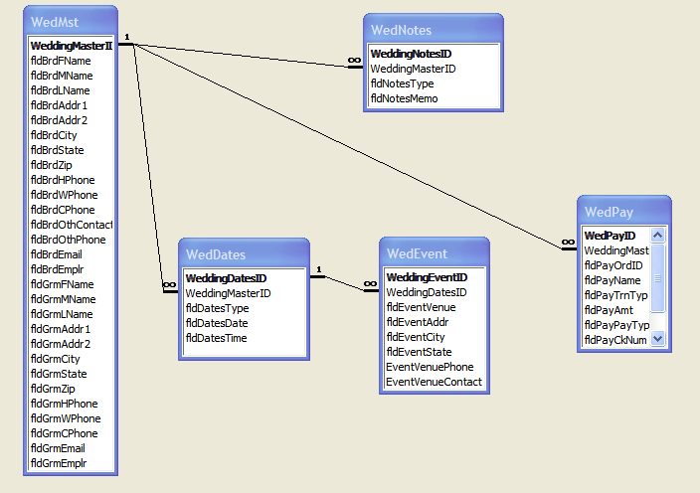Select the EventVenueContact field
700x493 pixels.
pyautogui.click(x=434, y=382)
